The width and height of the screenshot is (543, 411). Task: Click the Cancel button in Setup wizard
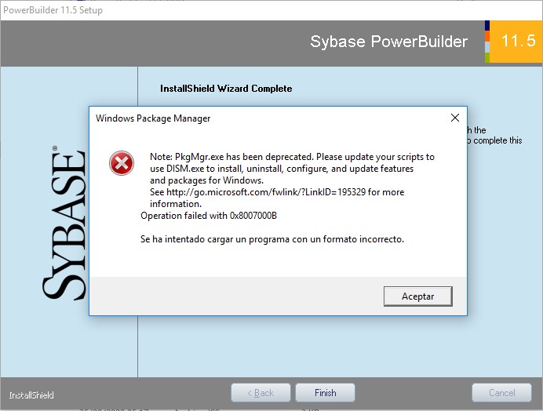tap(501, 393)
